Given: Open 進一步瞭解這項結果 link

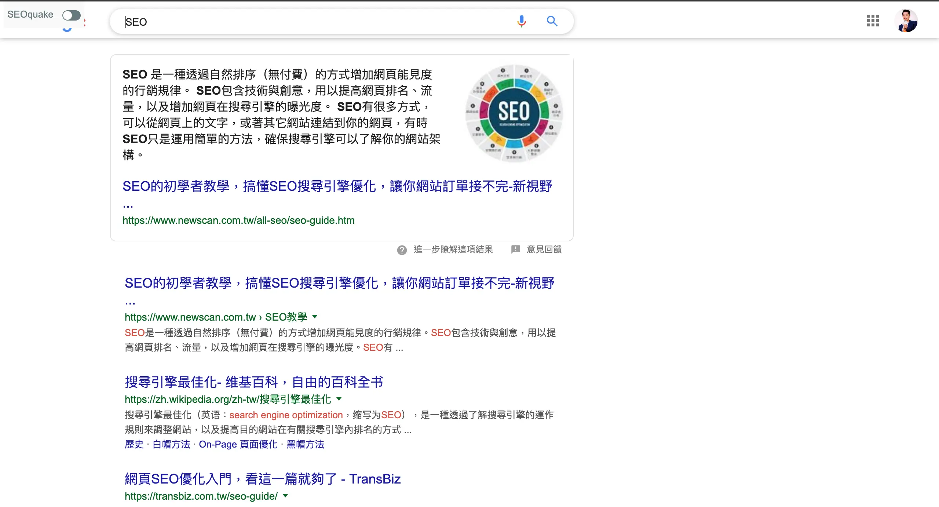Looking at the screenshot, I should [x=453, y=249].
